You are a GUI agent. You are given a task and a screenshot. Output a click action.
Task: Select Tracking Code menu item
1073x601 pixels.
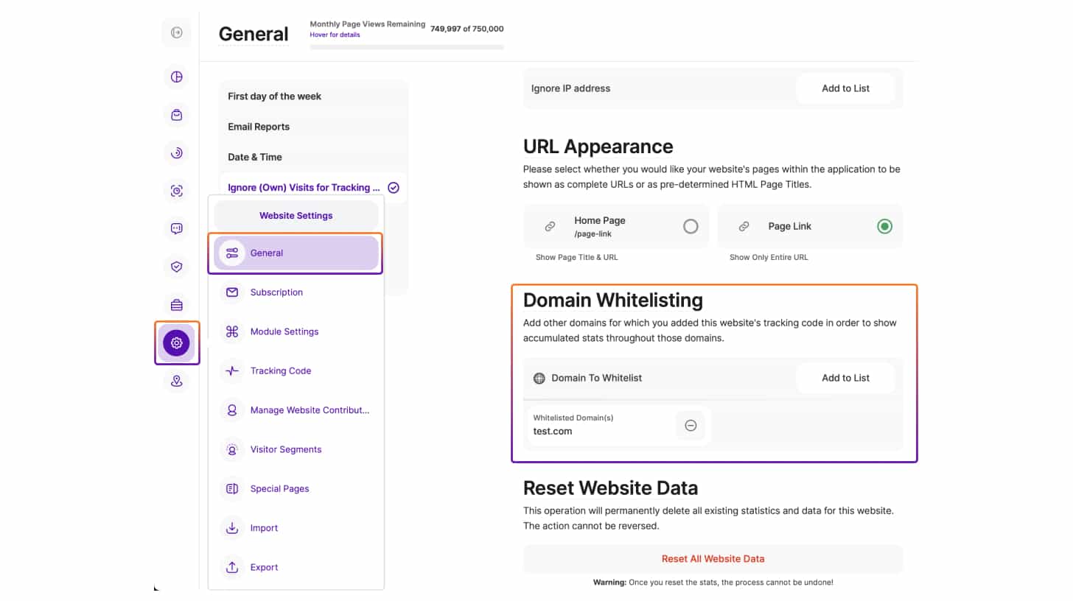[x=280, y=370]
